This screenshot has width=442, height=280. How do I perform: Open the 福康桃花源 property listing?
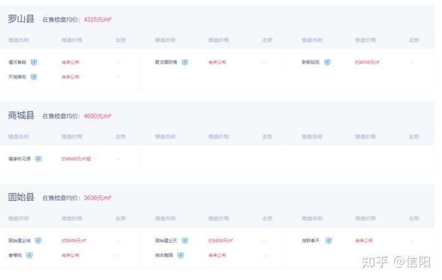click(x=20, y=159)
